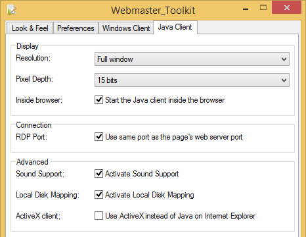Screen dimensions: 306x237
Task: Click the Webmaster_Toolkit app icon in title bar
Action: tap(11, 10)
